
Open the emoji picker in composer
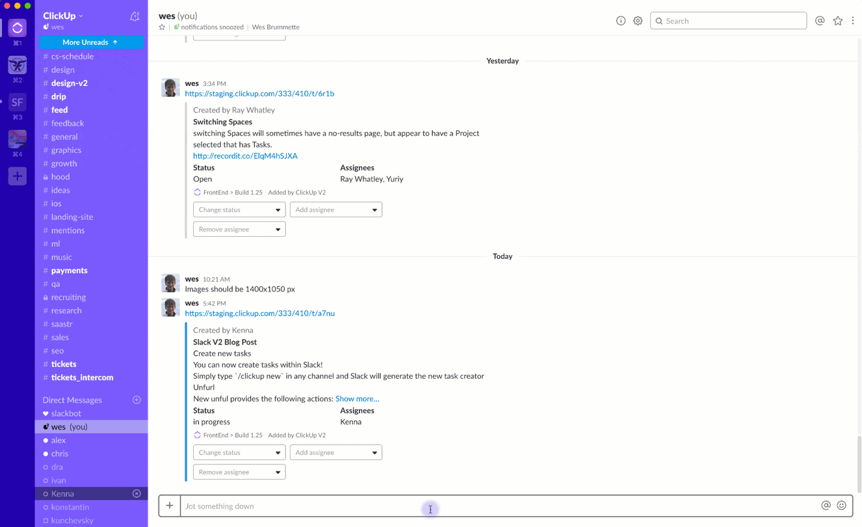pos(842,506)
